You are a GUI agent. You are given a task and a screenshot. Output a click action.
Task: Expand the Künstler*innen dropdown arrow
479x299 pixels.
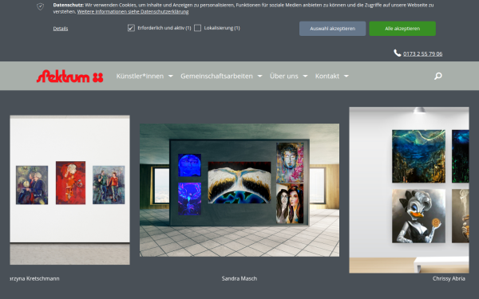pos(171,76)
